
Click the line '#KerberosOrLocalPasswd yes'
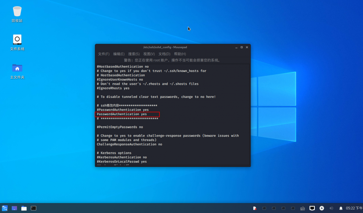pos(122,162)
